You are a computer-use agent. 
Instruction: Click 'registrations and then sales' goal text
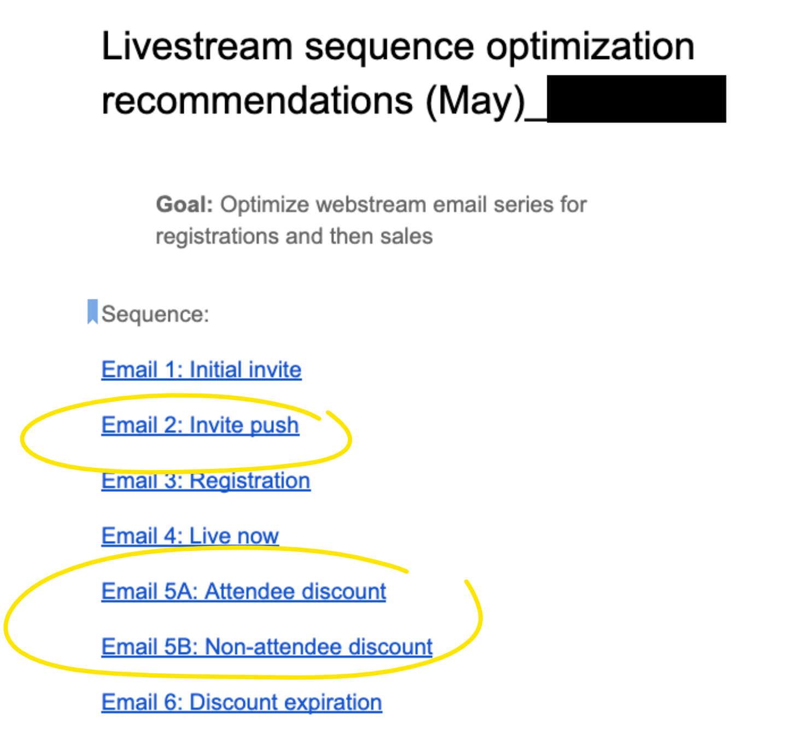tap(294, 237)
